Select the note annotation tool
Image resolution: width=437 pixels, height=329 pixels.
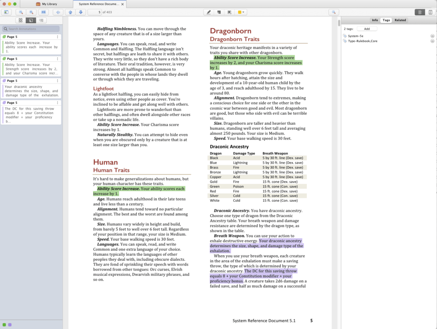tap(219, 12)
